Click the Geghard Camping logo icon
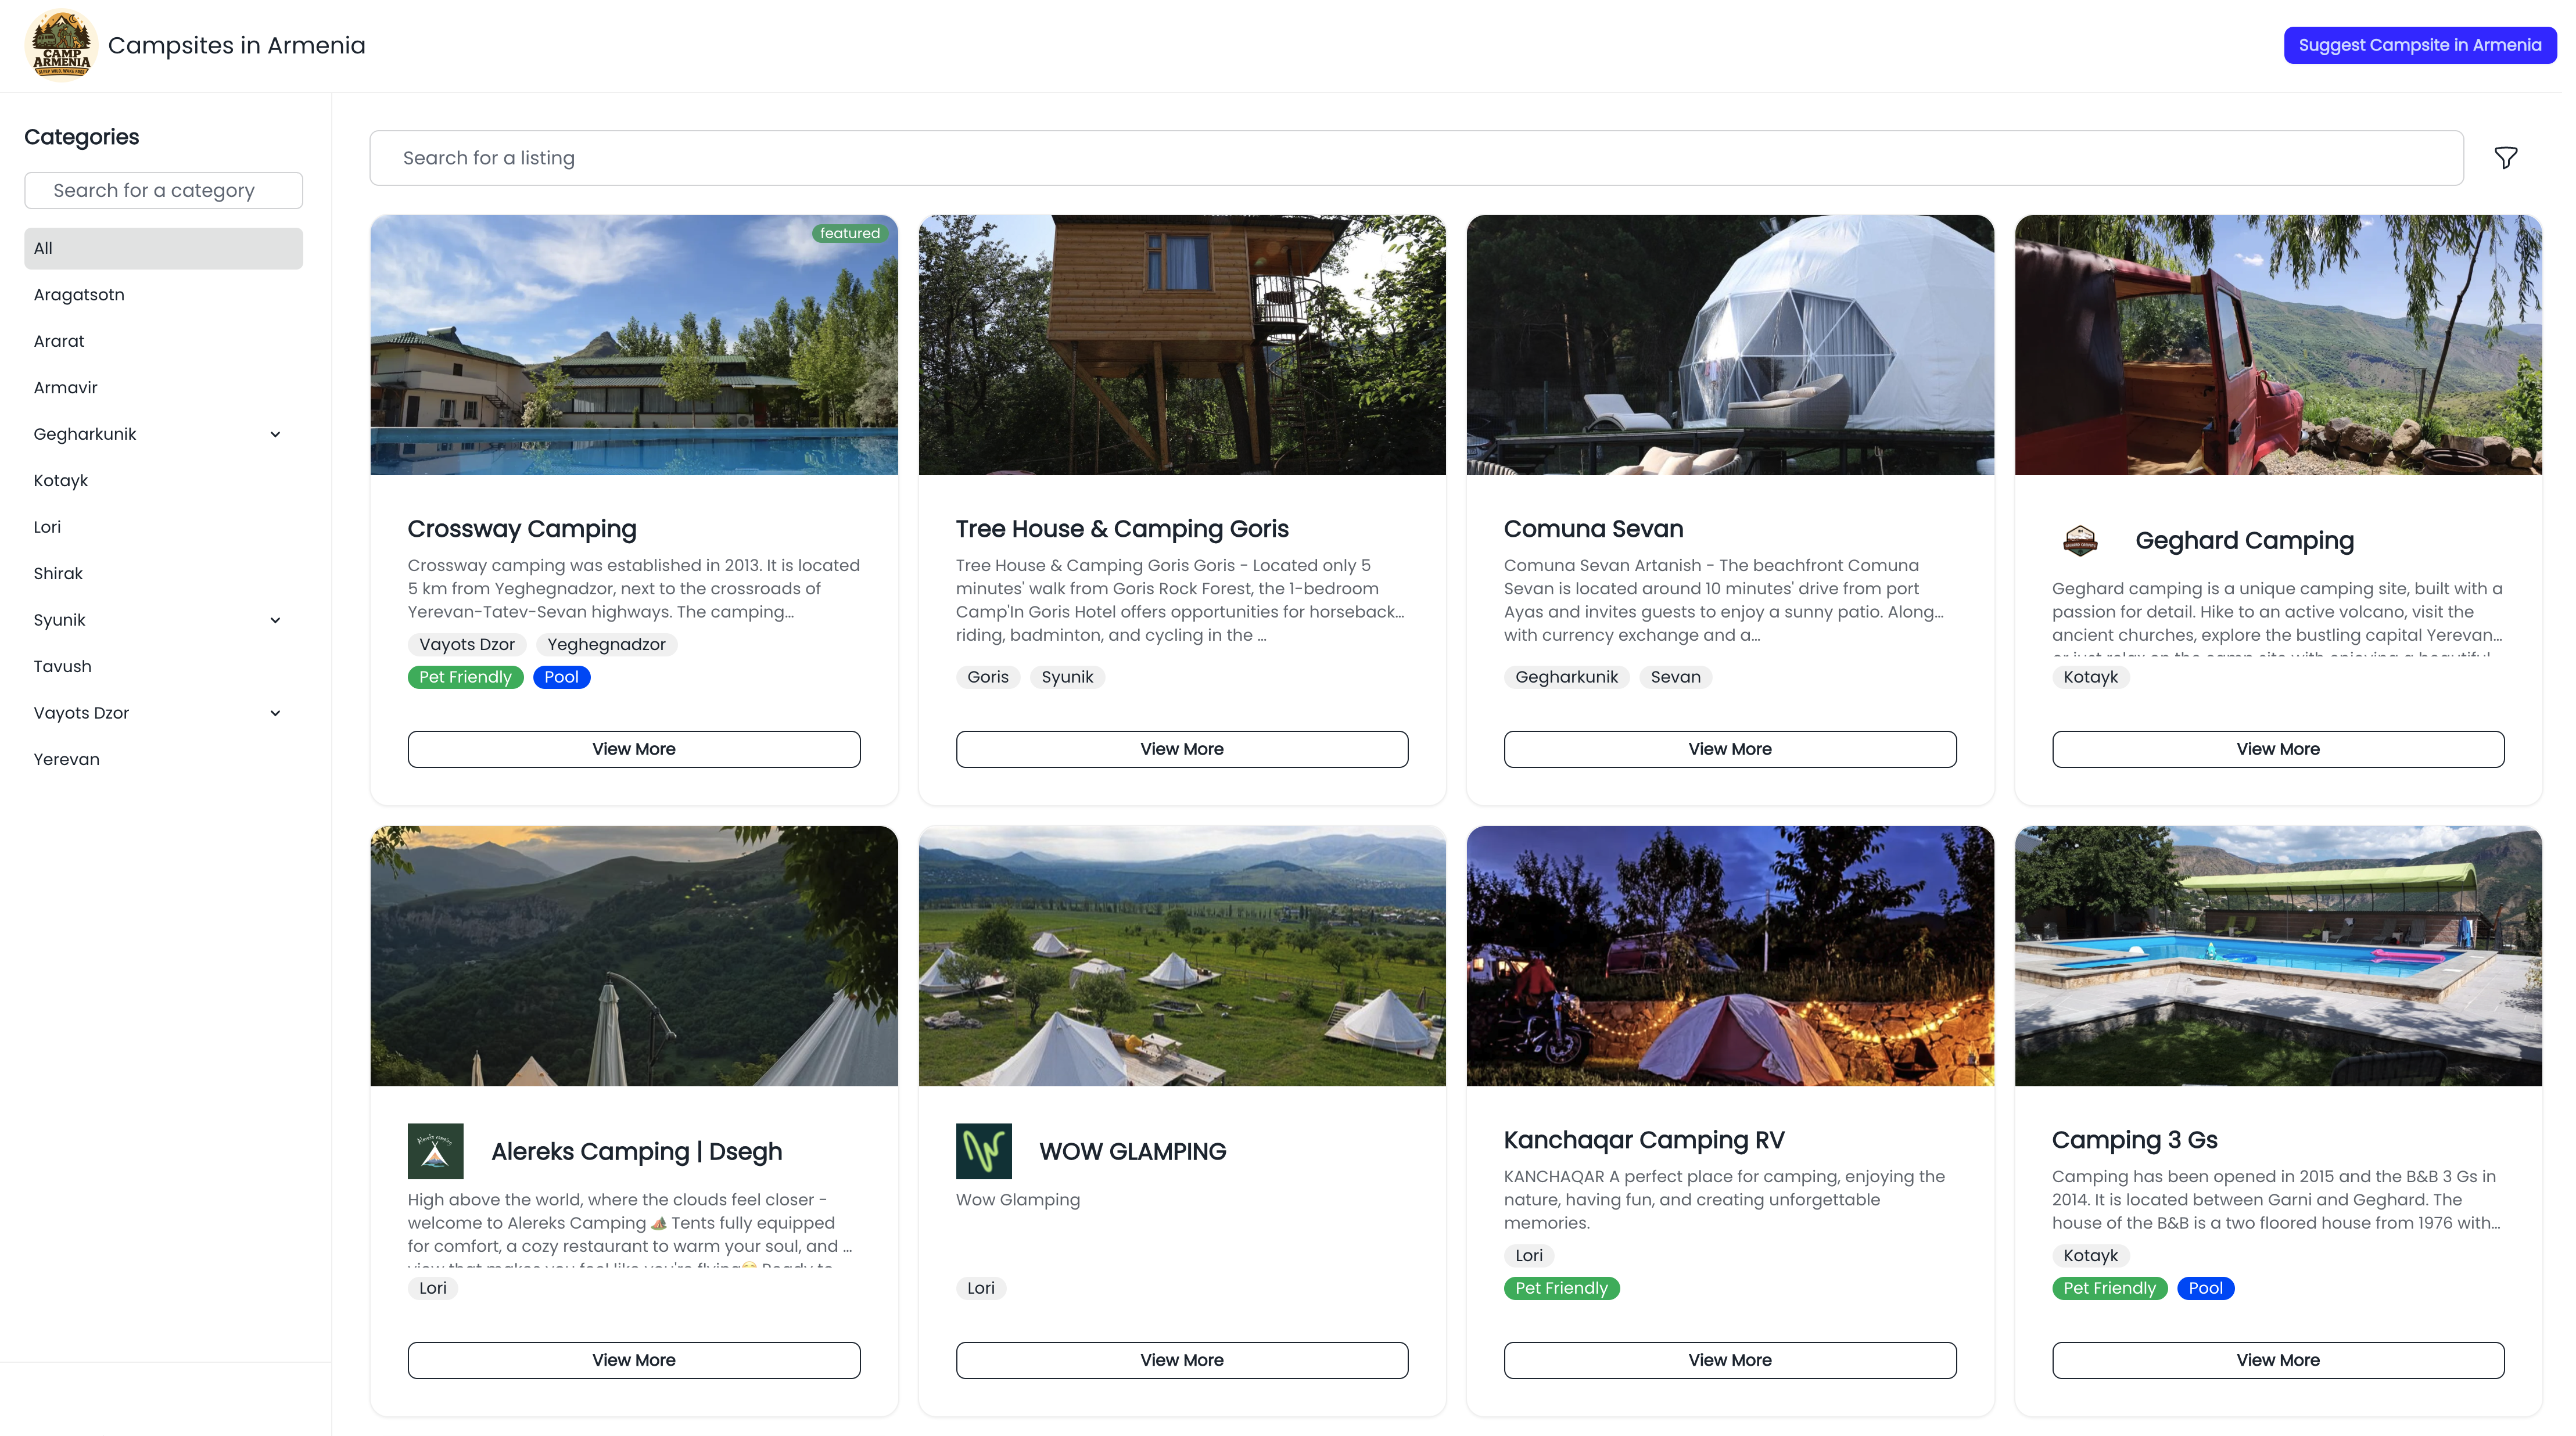The height and width of the screenshot is (1436, 2576). pyautogui.click(x=2079, y=541)
